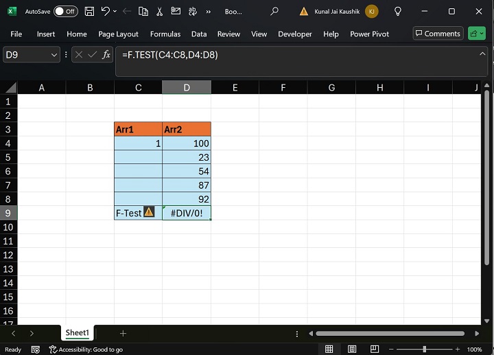Click the translate icon in Quick Access
Screen dimensions: 494x355
[193, 12]
